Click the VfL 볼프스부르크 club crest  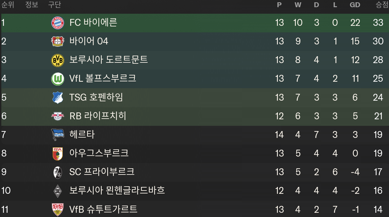tap(58, 79)
